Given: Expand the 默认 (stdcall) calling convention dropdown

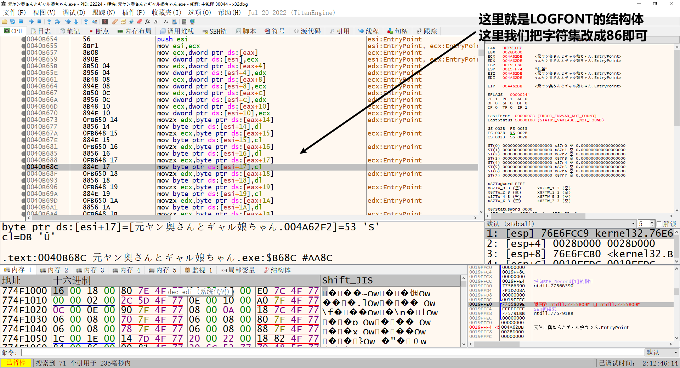Looking at the screenshot, I should click(633, 224).
